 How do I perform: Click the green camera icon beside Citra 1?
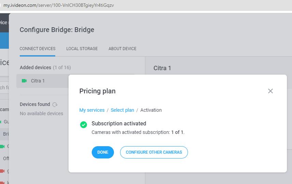tap(24, 81)
